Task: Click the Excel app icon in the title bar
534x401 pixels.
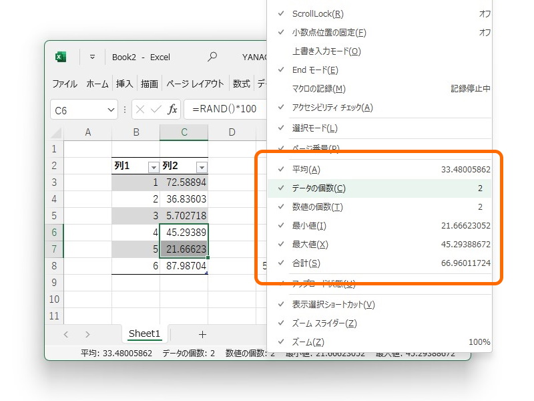Action: tap(61, 57)
